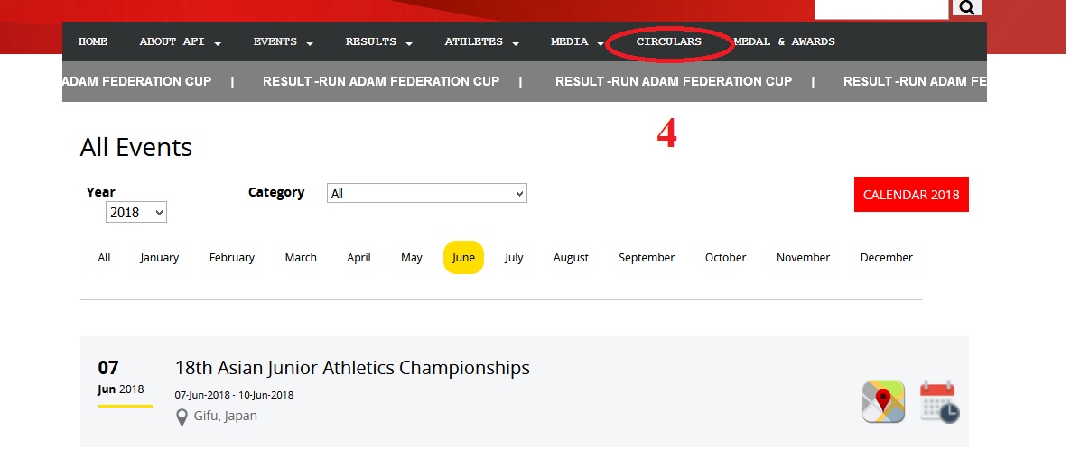Select the All months tab

(104, 258)
